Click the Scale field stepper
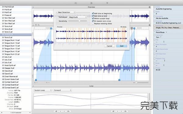 [x=164, y=65]
